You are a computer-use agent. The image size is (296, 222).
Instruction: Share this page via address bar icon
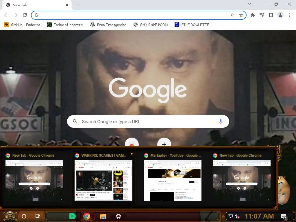click(232, 15)
